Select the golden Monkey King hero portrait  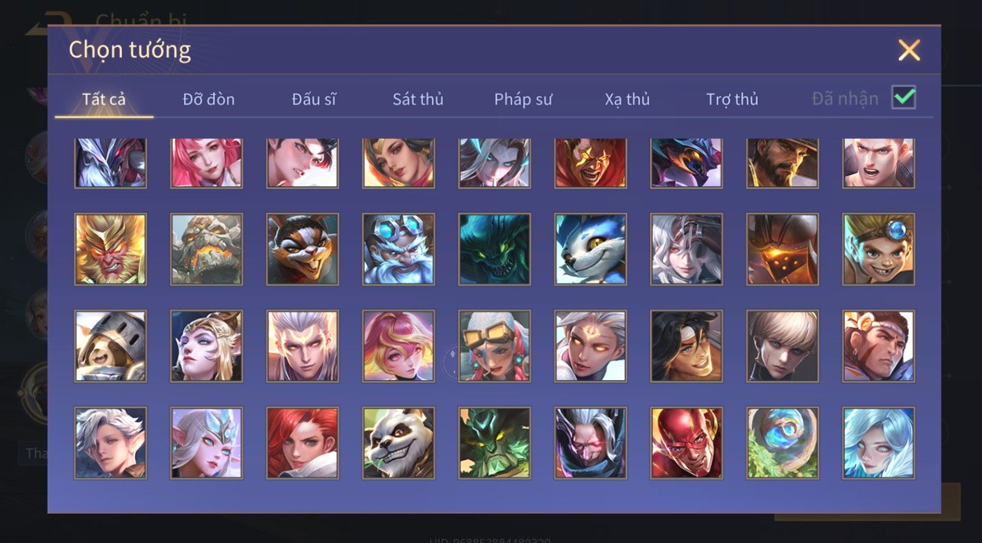[x=110, y=249]
